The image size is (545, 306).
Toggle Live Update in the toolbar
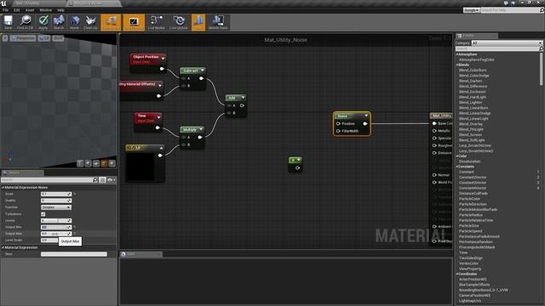179,22
